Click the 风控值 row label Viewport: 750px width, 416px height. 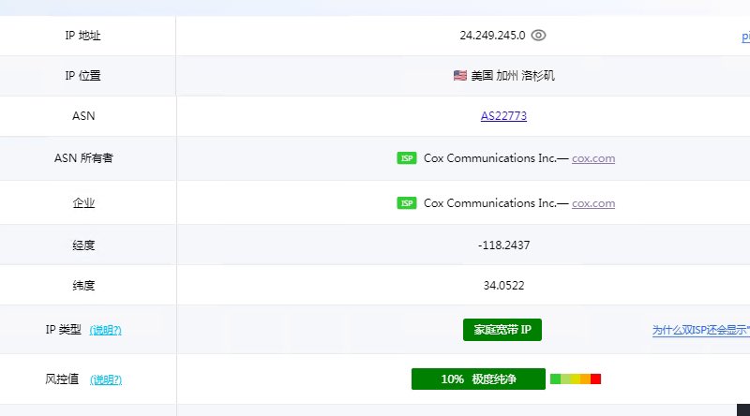[62, 379]
